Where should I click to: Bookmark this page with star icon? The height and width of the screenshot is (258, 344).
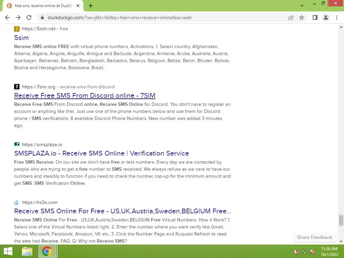point(302,17)
